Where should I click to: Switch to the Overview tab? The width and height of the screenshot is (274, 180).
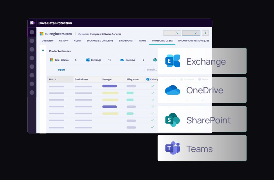pyautogui.click(x=48, y=41)
